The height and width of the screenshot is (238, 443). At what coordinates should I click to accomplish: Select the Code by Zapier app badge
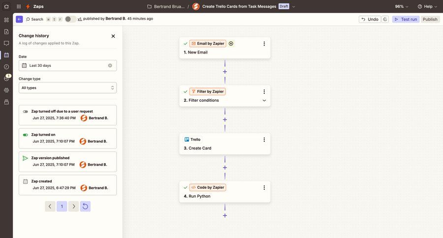tap(208, 187)
